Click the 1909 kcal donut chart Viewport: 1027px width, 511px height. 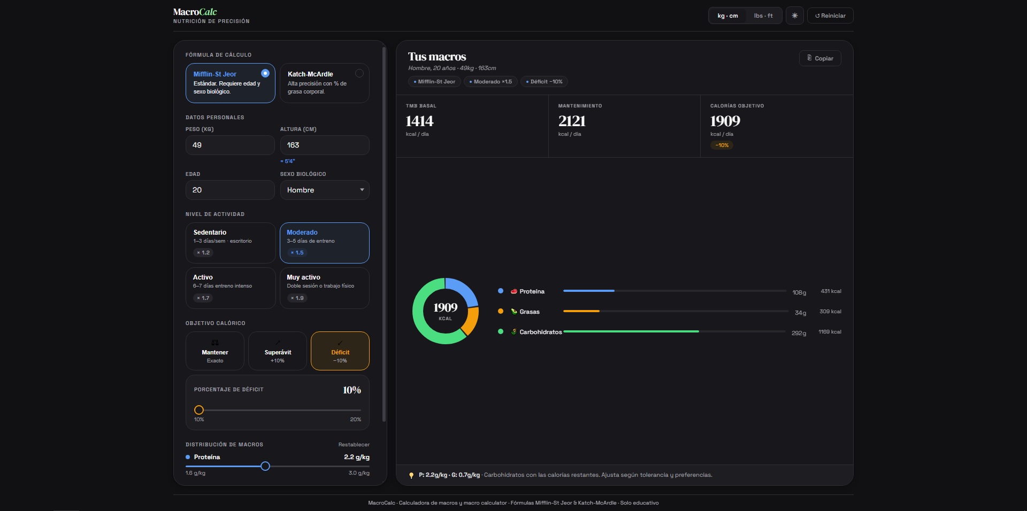coord(445,311)
